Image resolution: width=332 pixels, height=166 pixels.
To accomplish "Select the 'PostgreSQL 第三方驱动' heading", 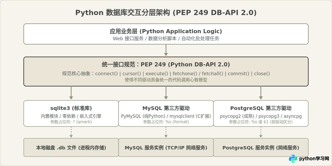I will click(x=261, y=108).
